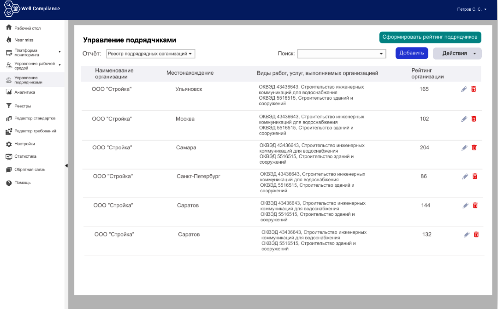This screenshot has width=498, height=309.
Task: Delete the Москва row with trash icon
Action: [474, 119]
